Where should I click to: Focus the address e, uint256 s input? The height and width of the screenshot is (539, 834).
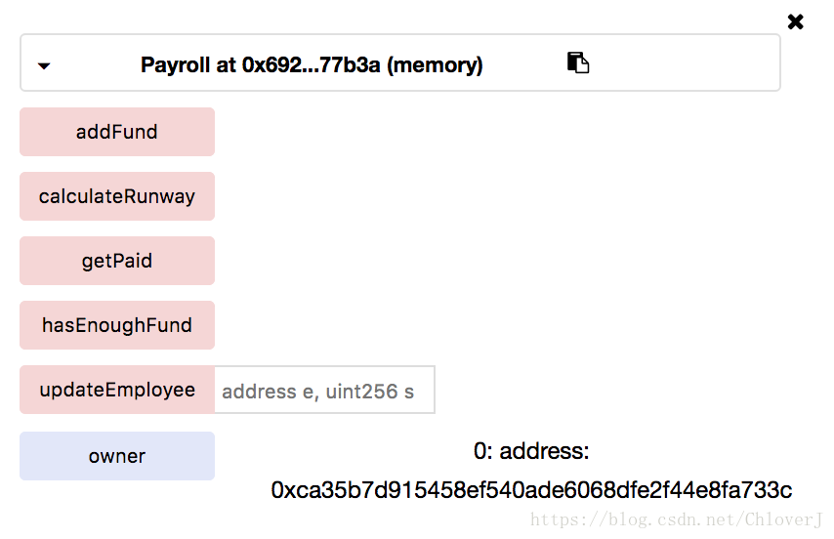point(324,390)
